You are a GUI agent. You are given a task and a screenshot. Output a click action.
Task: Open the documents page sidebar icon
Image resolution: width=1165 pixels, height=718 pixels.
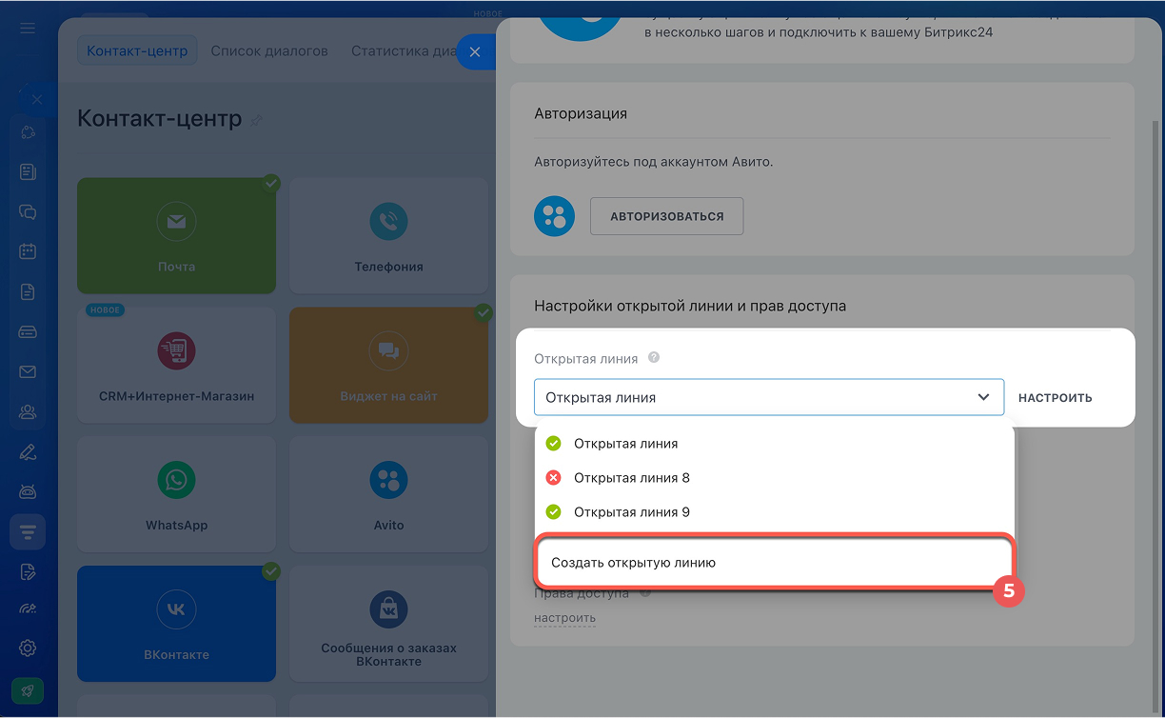28,292
